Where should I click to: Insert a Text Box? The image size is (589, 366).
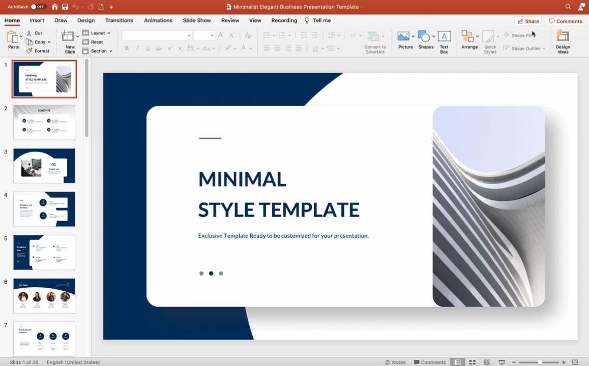(444, 40)
